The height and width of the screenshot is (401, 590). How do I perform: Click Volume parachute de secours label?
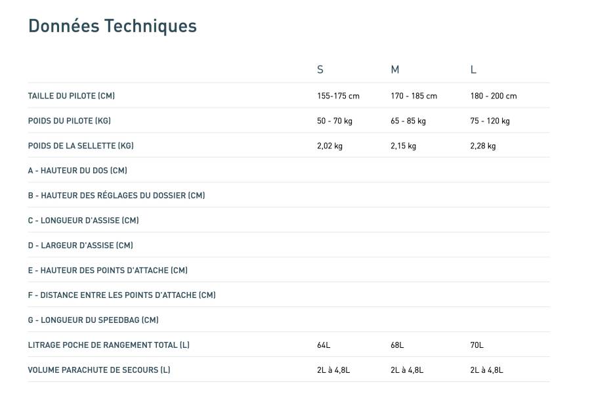point(99,370)
